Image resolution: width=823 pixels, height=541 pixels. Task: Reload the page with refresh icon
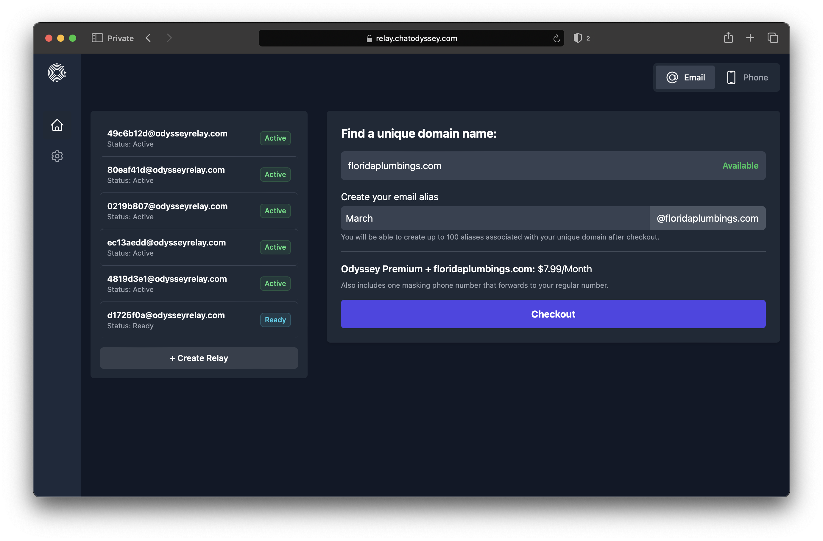[557, 38]
